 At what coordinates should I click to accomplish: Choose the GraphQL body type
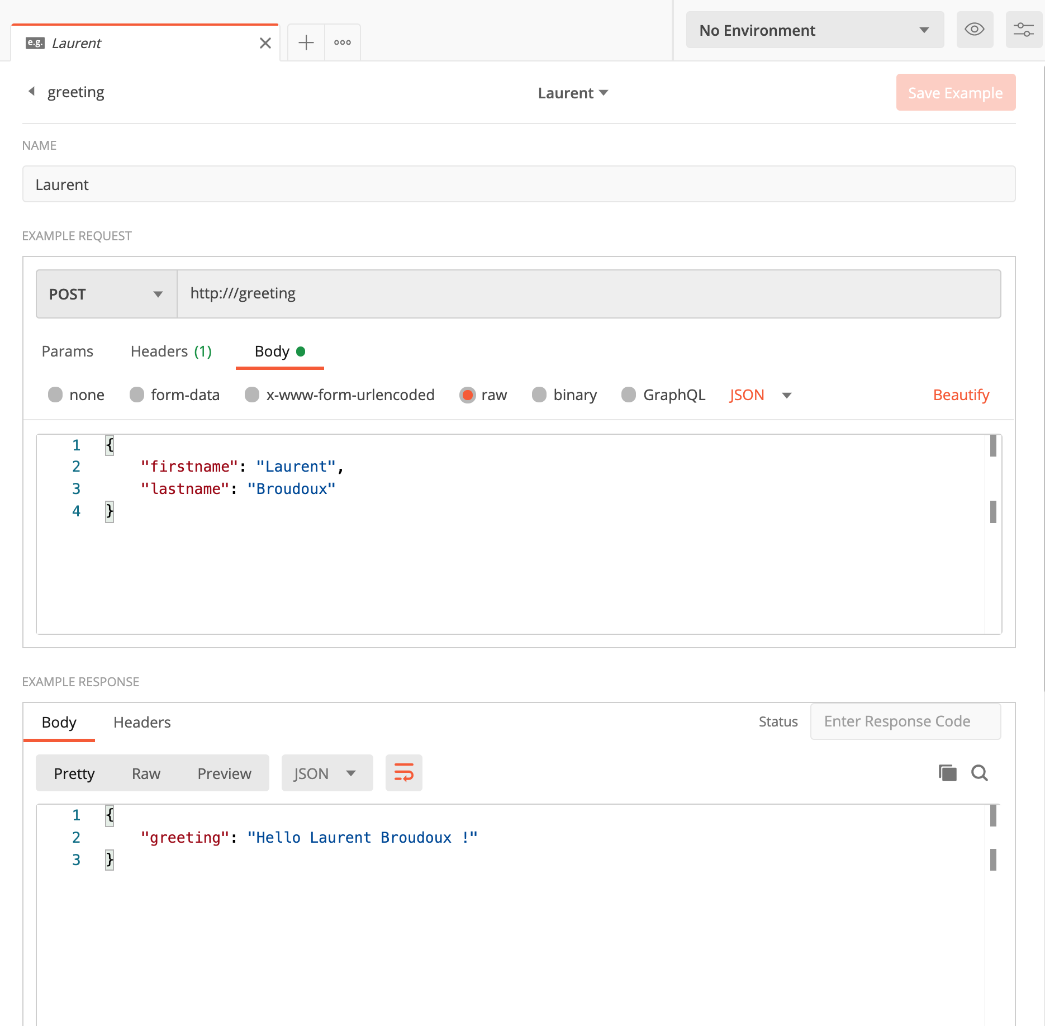click(x=629, y=395)
